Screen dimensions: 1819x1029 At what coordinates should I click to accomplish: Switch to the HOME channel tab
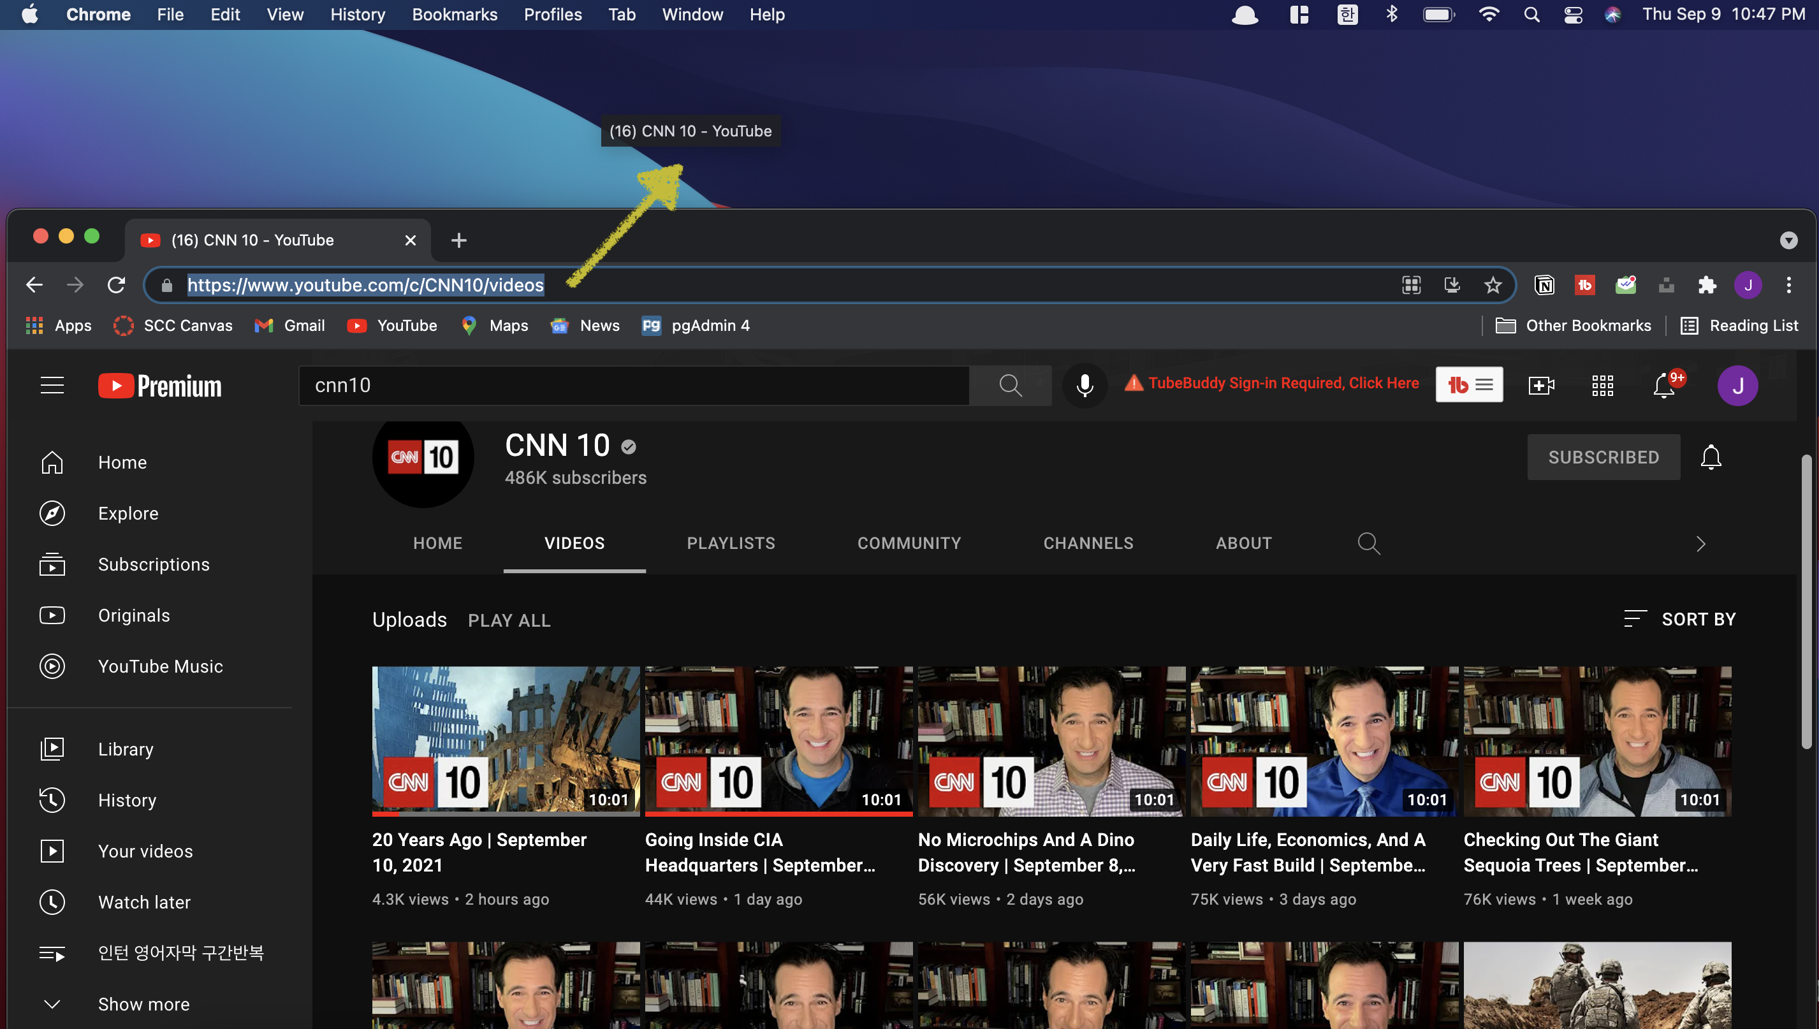click(437, 543)
